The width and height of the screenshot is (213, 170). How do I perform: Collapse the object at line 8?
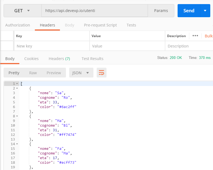click(17, 116)
